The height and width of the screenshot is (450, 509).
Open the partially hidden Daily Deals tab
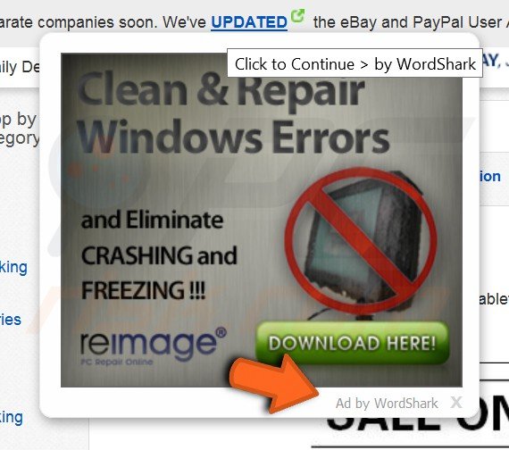20,67
